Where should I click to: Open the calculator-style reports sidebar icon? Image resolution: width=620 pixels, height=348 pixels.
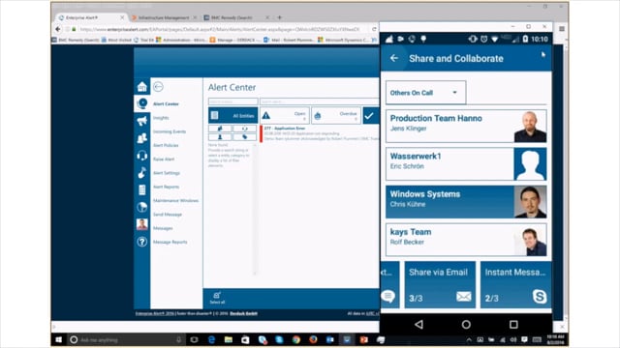[142, 189]
